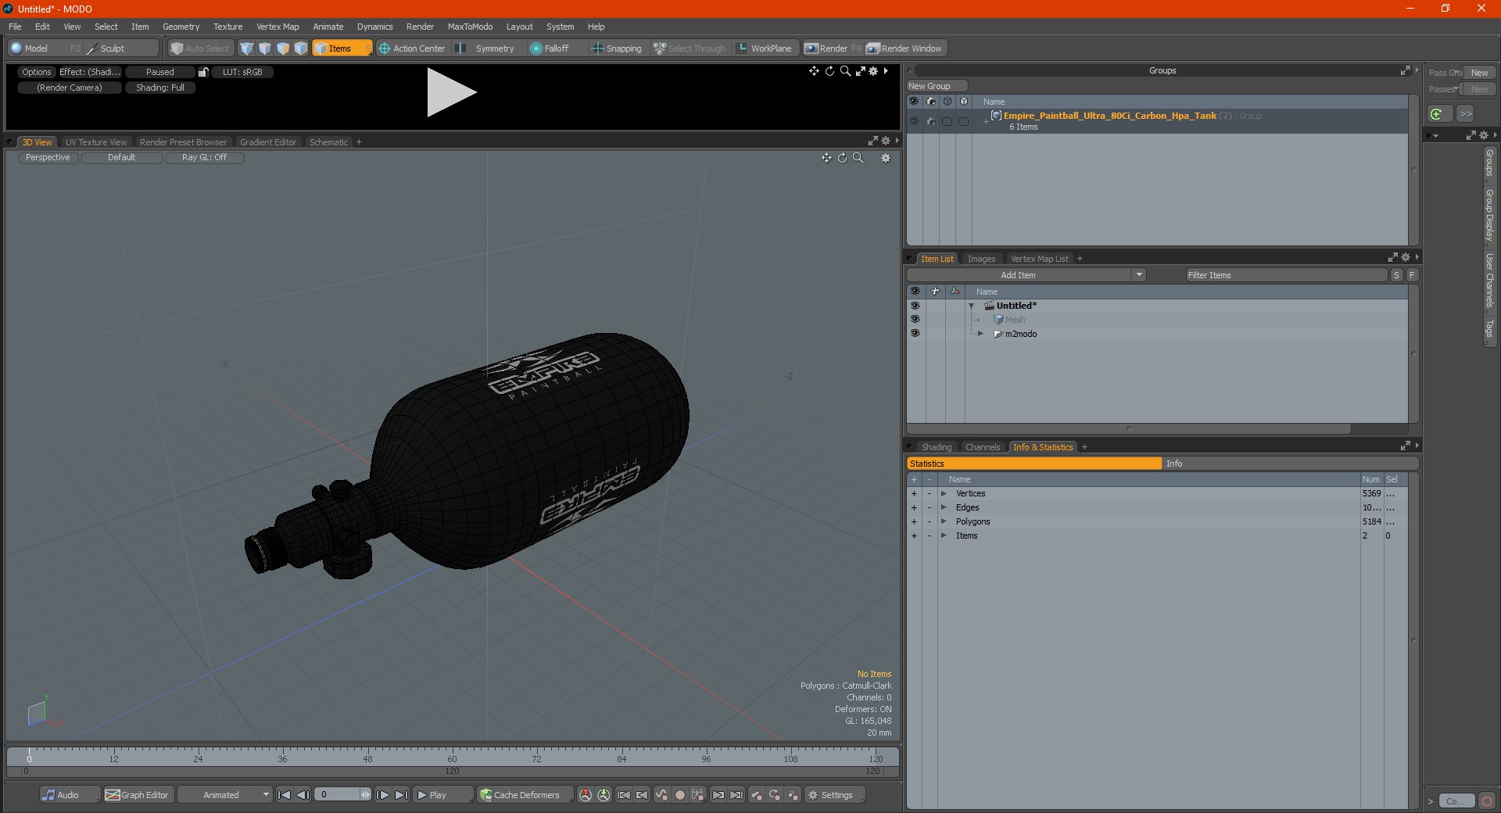
Task: Click the rotate icon in the 3D viewport corner
Action: [x=842, y=158]
